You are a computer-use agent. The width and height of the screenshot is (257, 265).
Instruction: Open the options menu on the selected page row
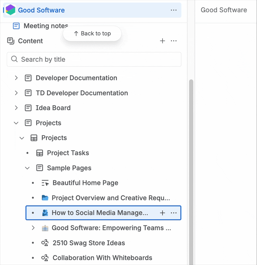pyautogui.click(x=174, y=213)
